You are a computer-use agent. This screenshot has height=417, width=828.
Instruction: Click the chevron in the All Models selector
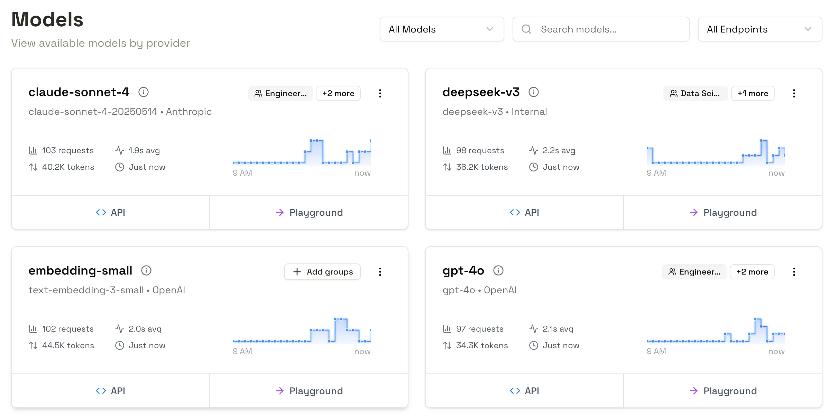pos(490,29)
